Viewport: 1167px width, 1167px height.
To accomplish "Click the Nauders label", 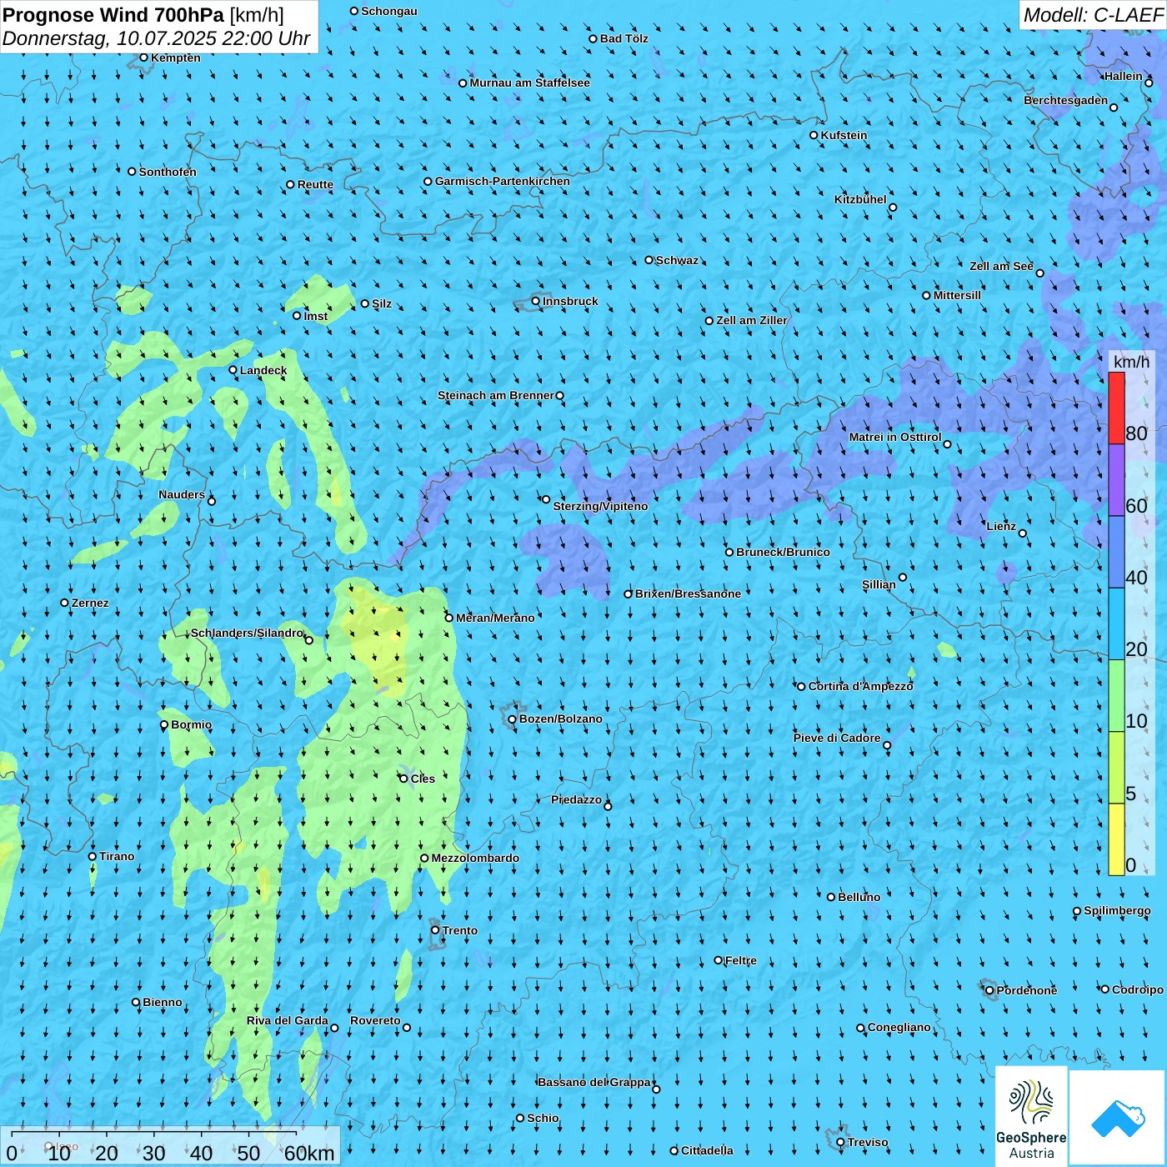I will click(182, 494).
